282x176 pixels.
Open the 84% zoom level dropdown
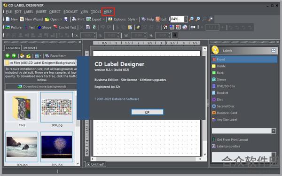pyautogui.click(x=186, y=19)
